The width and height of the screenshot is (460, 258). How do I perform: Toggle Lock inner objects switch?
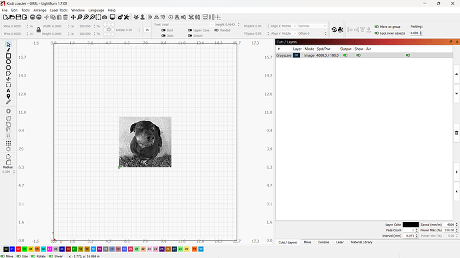[x=377, y=33]
